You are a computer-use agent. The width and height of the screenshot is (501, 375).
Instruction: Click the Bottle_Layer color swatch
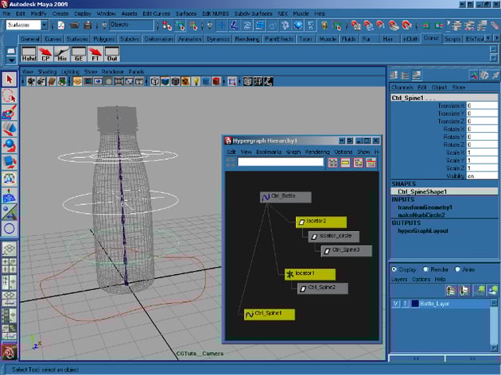[414, 303]
